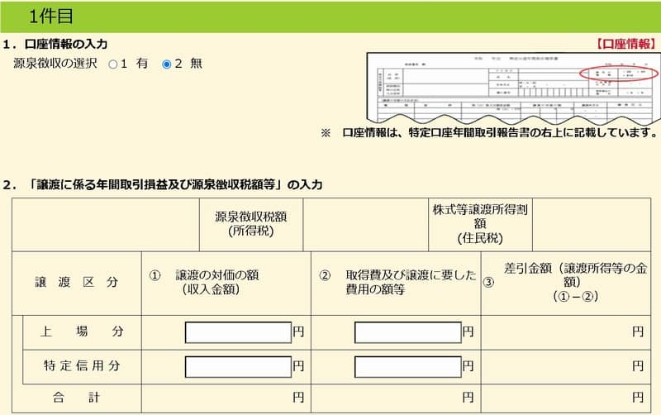Click the ② 取得費及び譲渡に要した費用 column header
The width and height of the screenshot is (661, 415).
396,283
